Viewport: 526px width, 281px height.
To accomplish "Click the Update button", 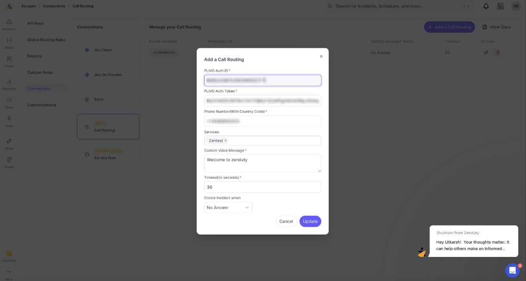I will 310,221.
